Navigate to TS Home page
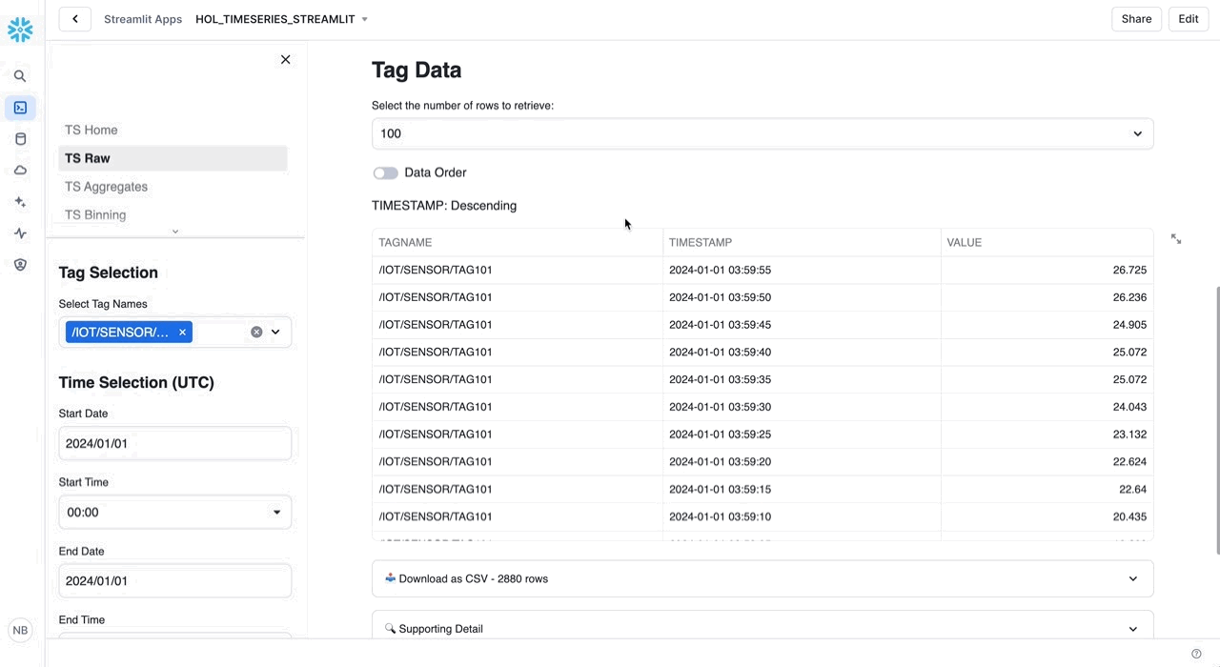This screenshot has height=667, width=1220. (x=91, y=130)
